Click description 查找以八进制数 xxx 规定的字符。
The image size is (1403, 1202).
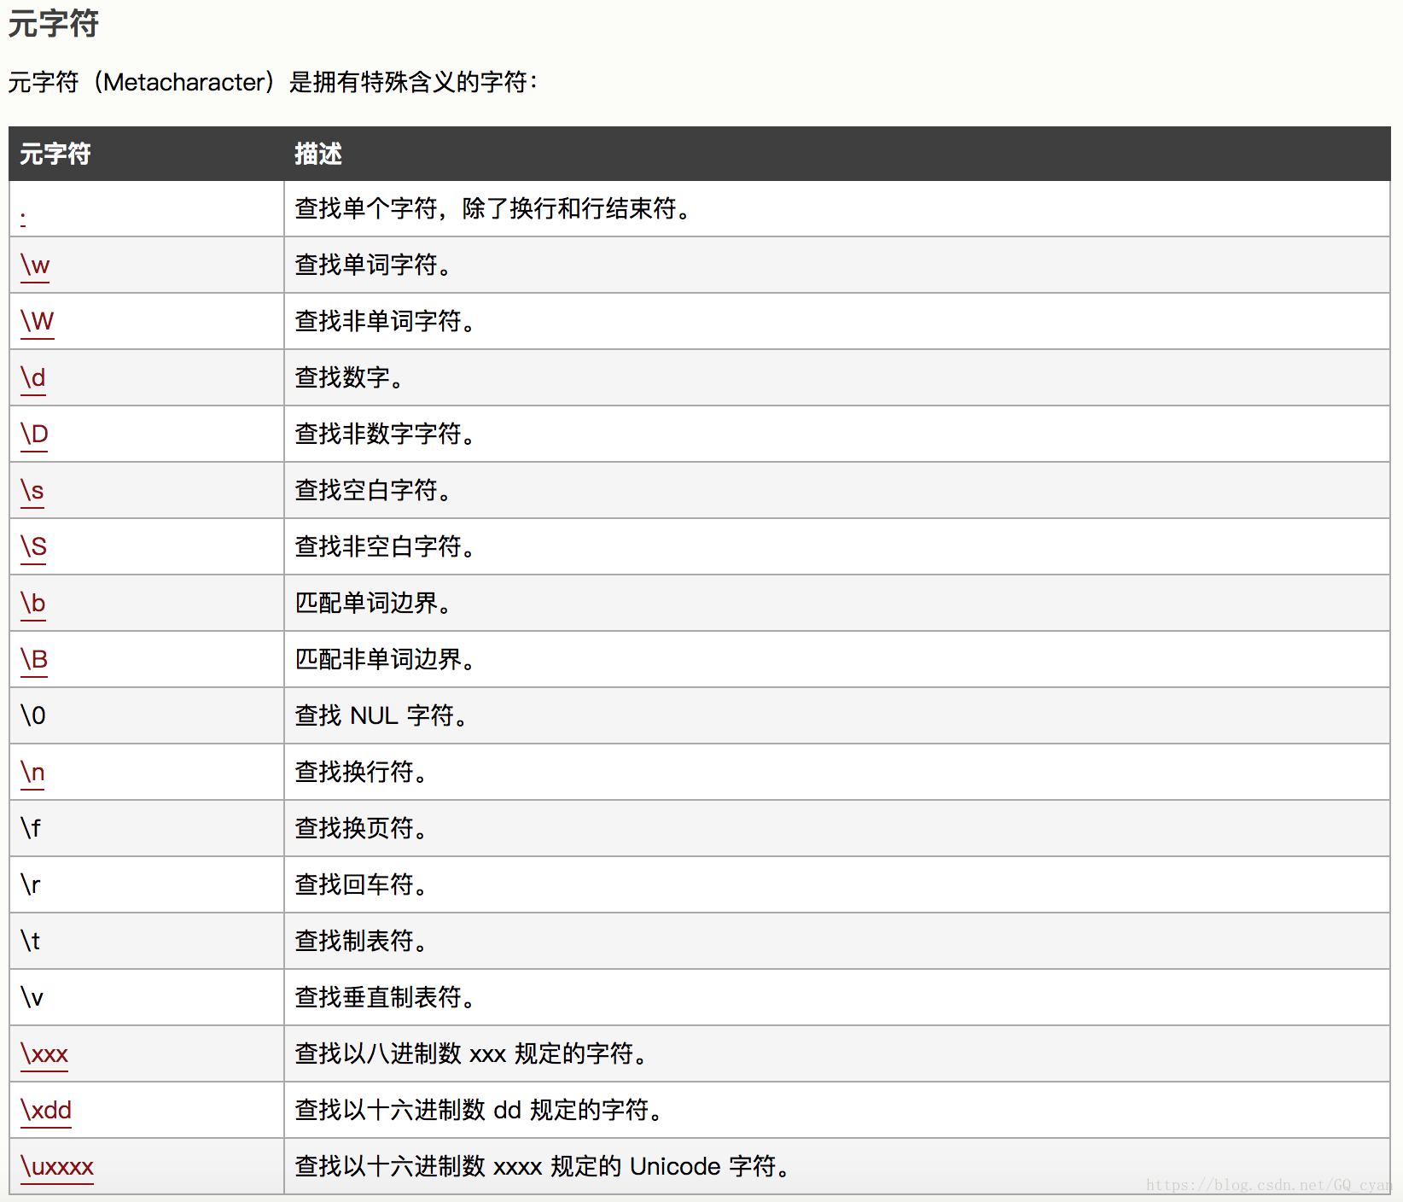click(472, 1053)
